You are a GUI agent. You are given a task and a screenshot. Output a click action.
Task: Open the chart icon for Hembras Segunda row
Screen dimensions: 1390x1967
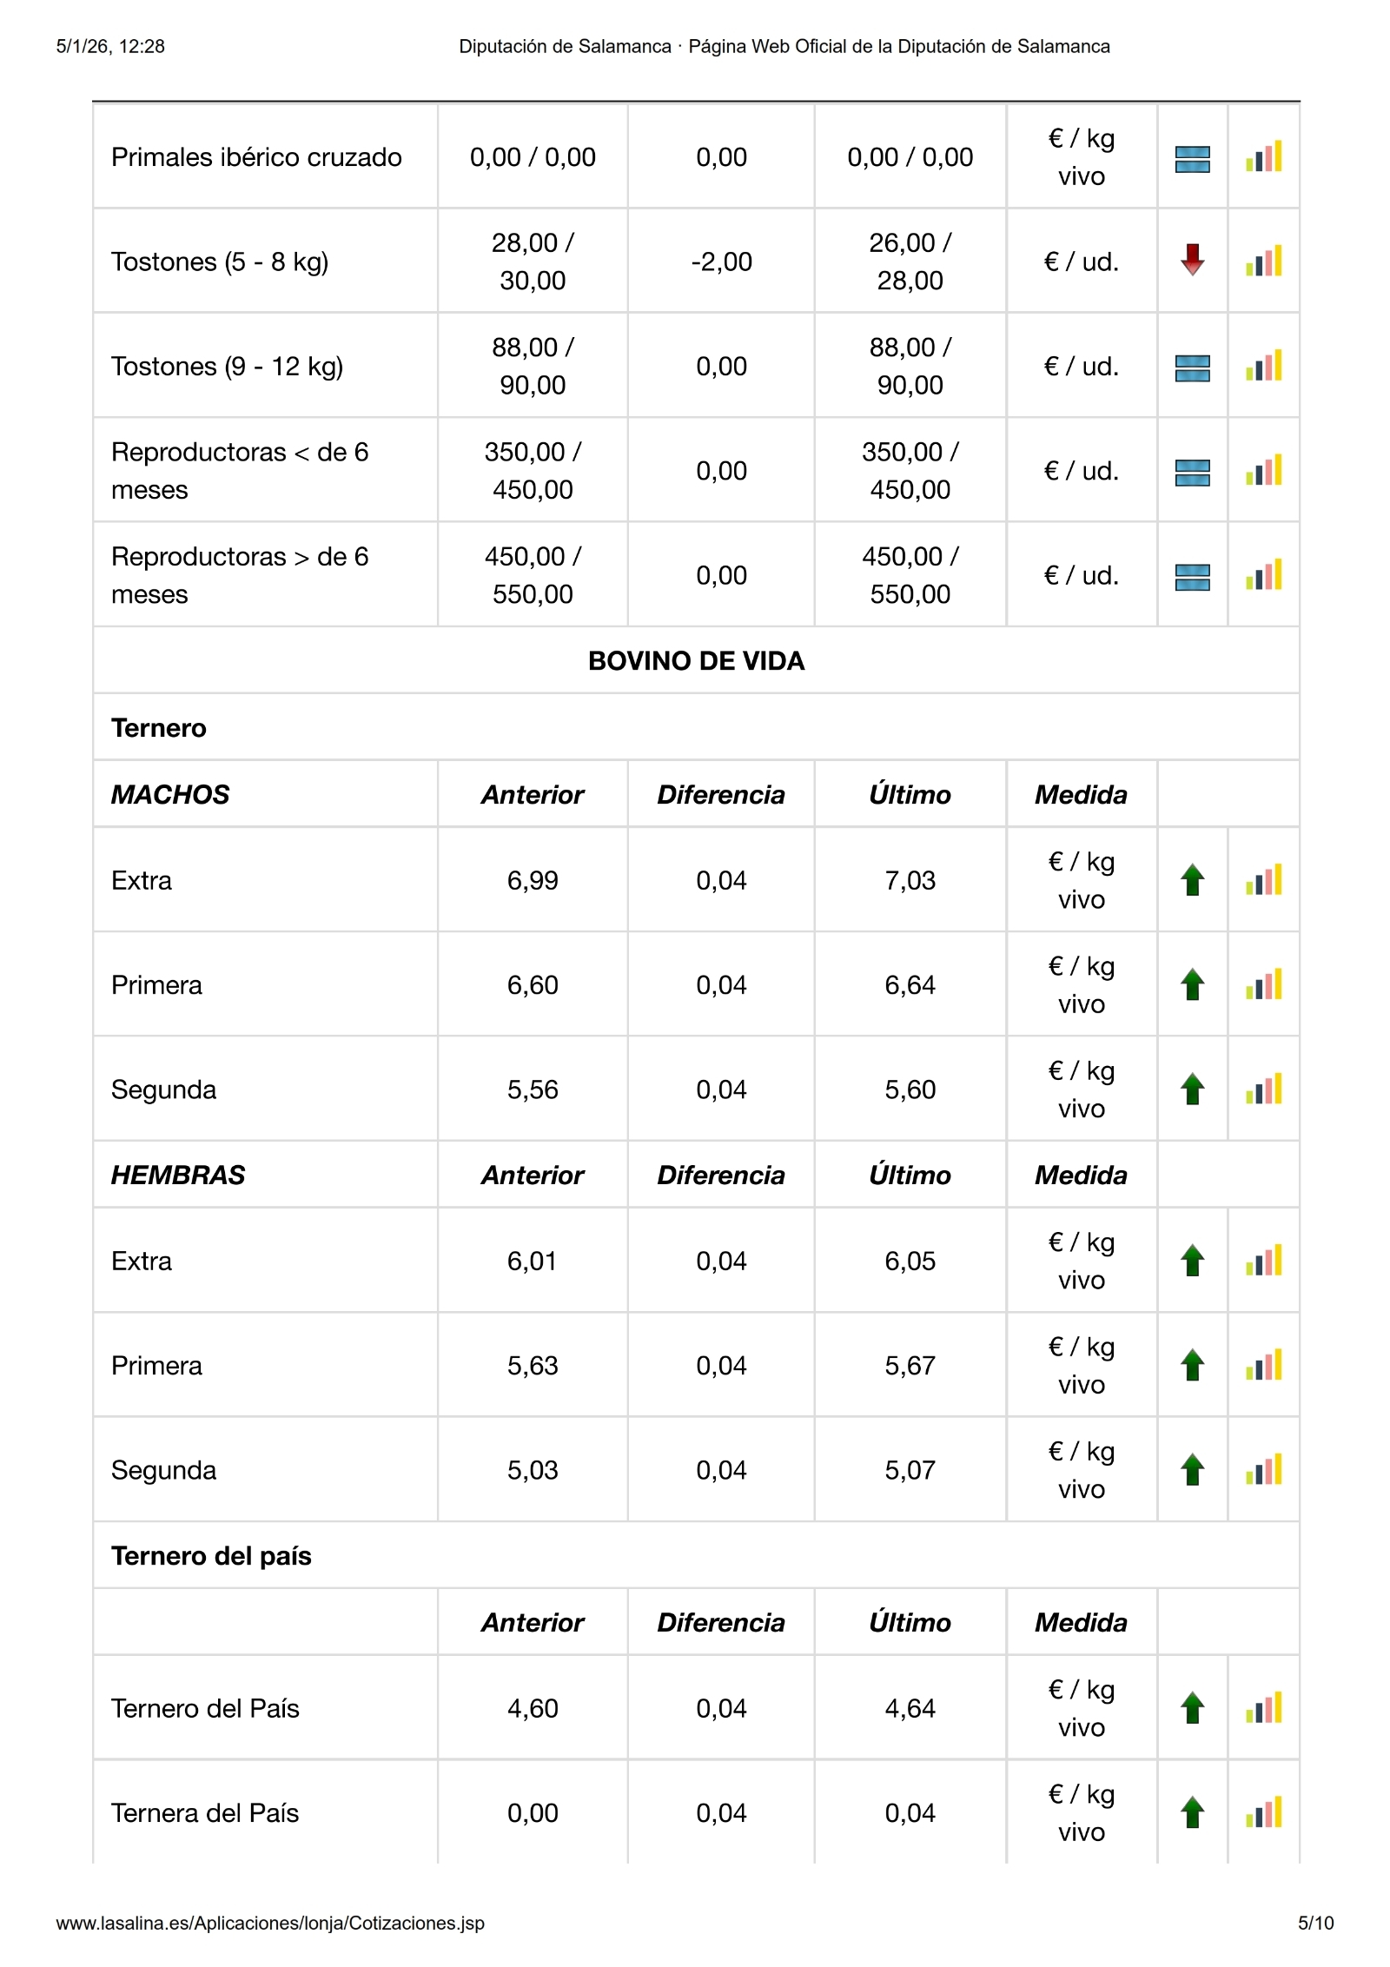[x=1263, y=1469]
